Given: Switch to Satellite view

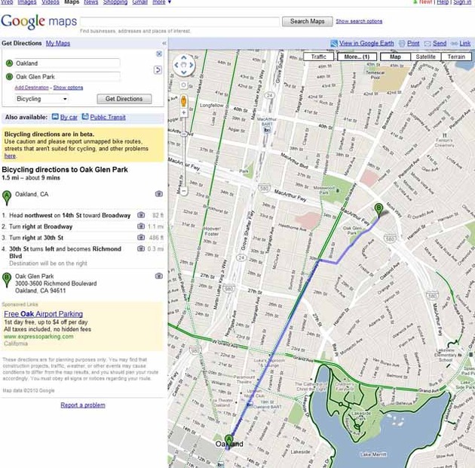Looking at the screenshot, I should tap(426, 57).
